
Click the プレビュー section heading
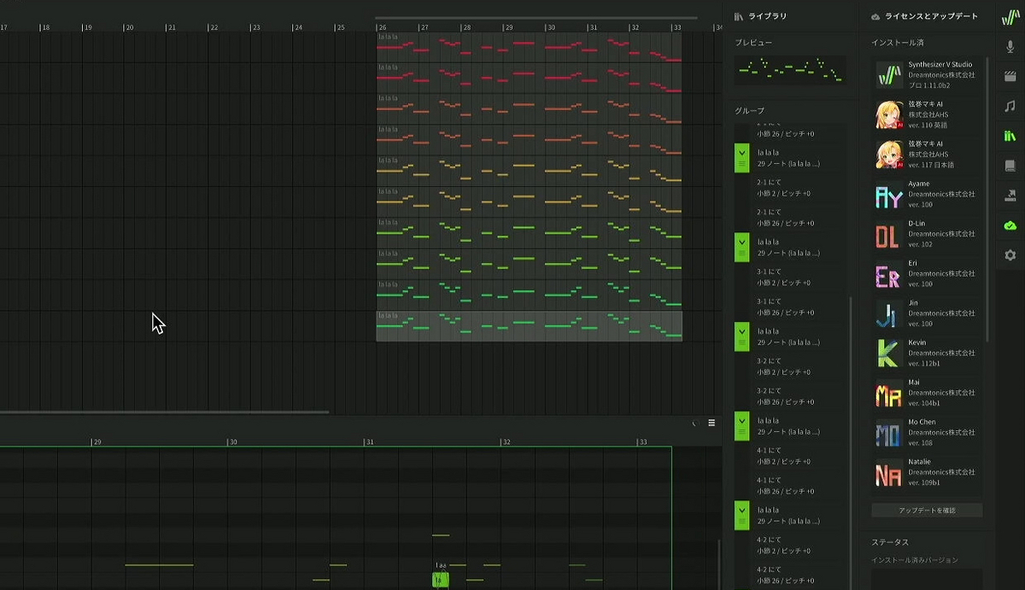753,42
